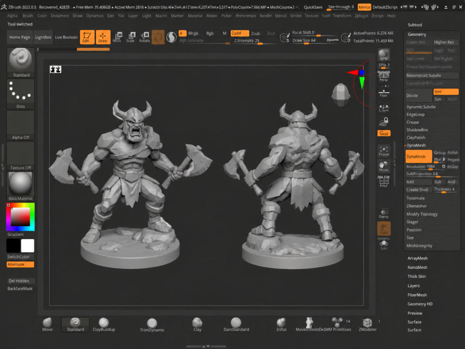Select the IMM Primitives brush
The height and width of the screenshot is (349, 465).
[x=338, y=324]
